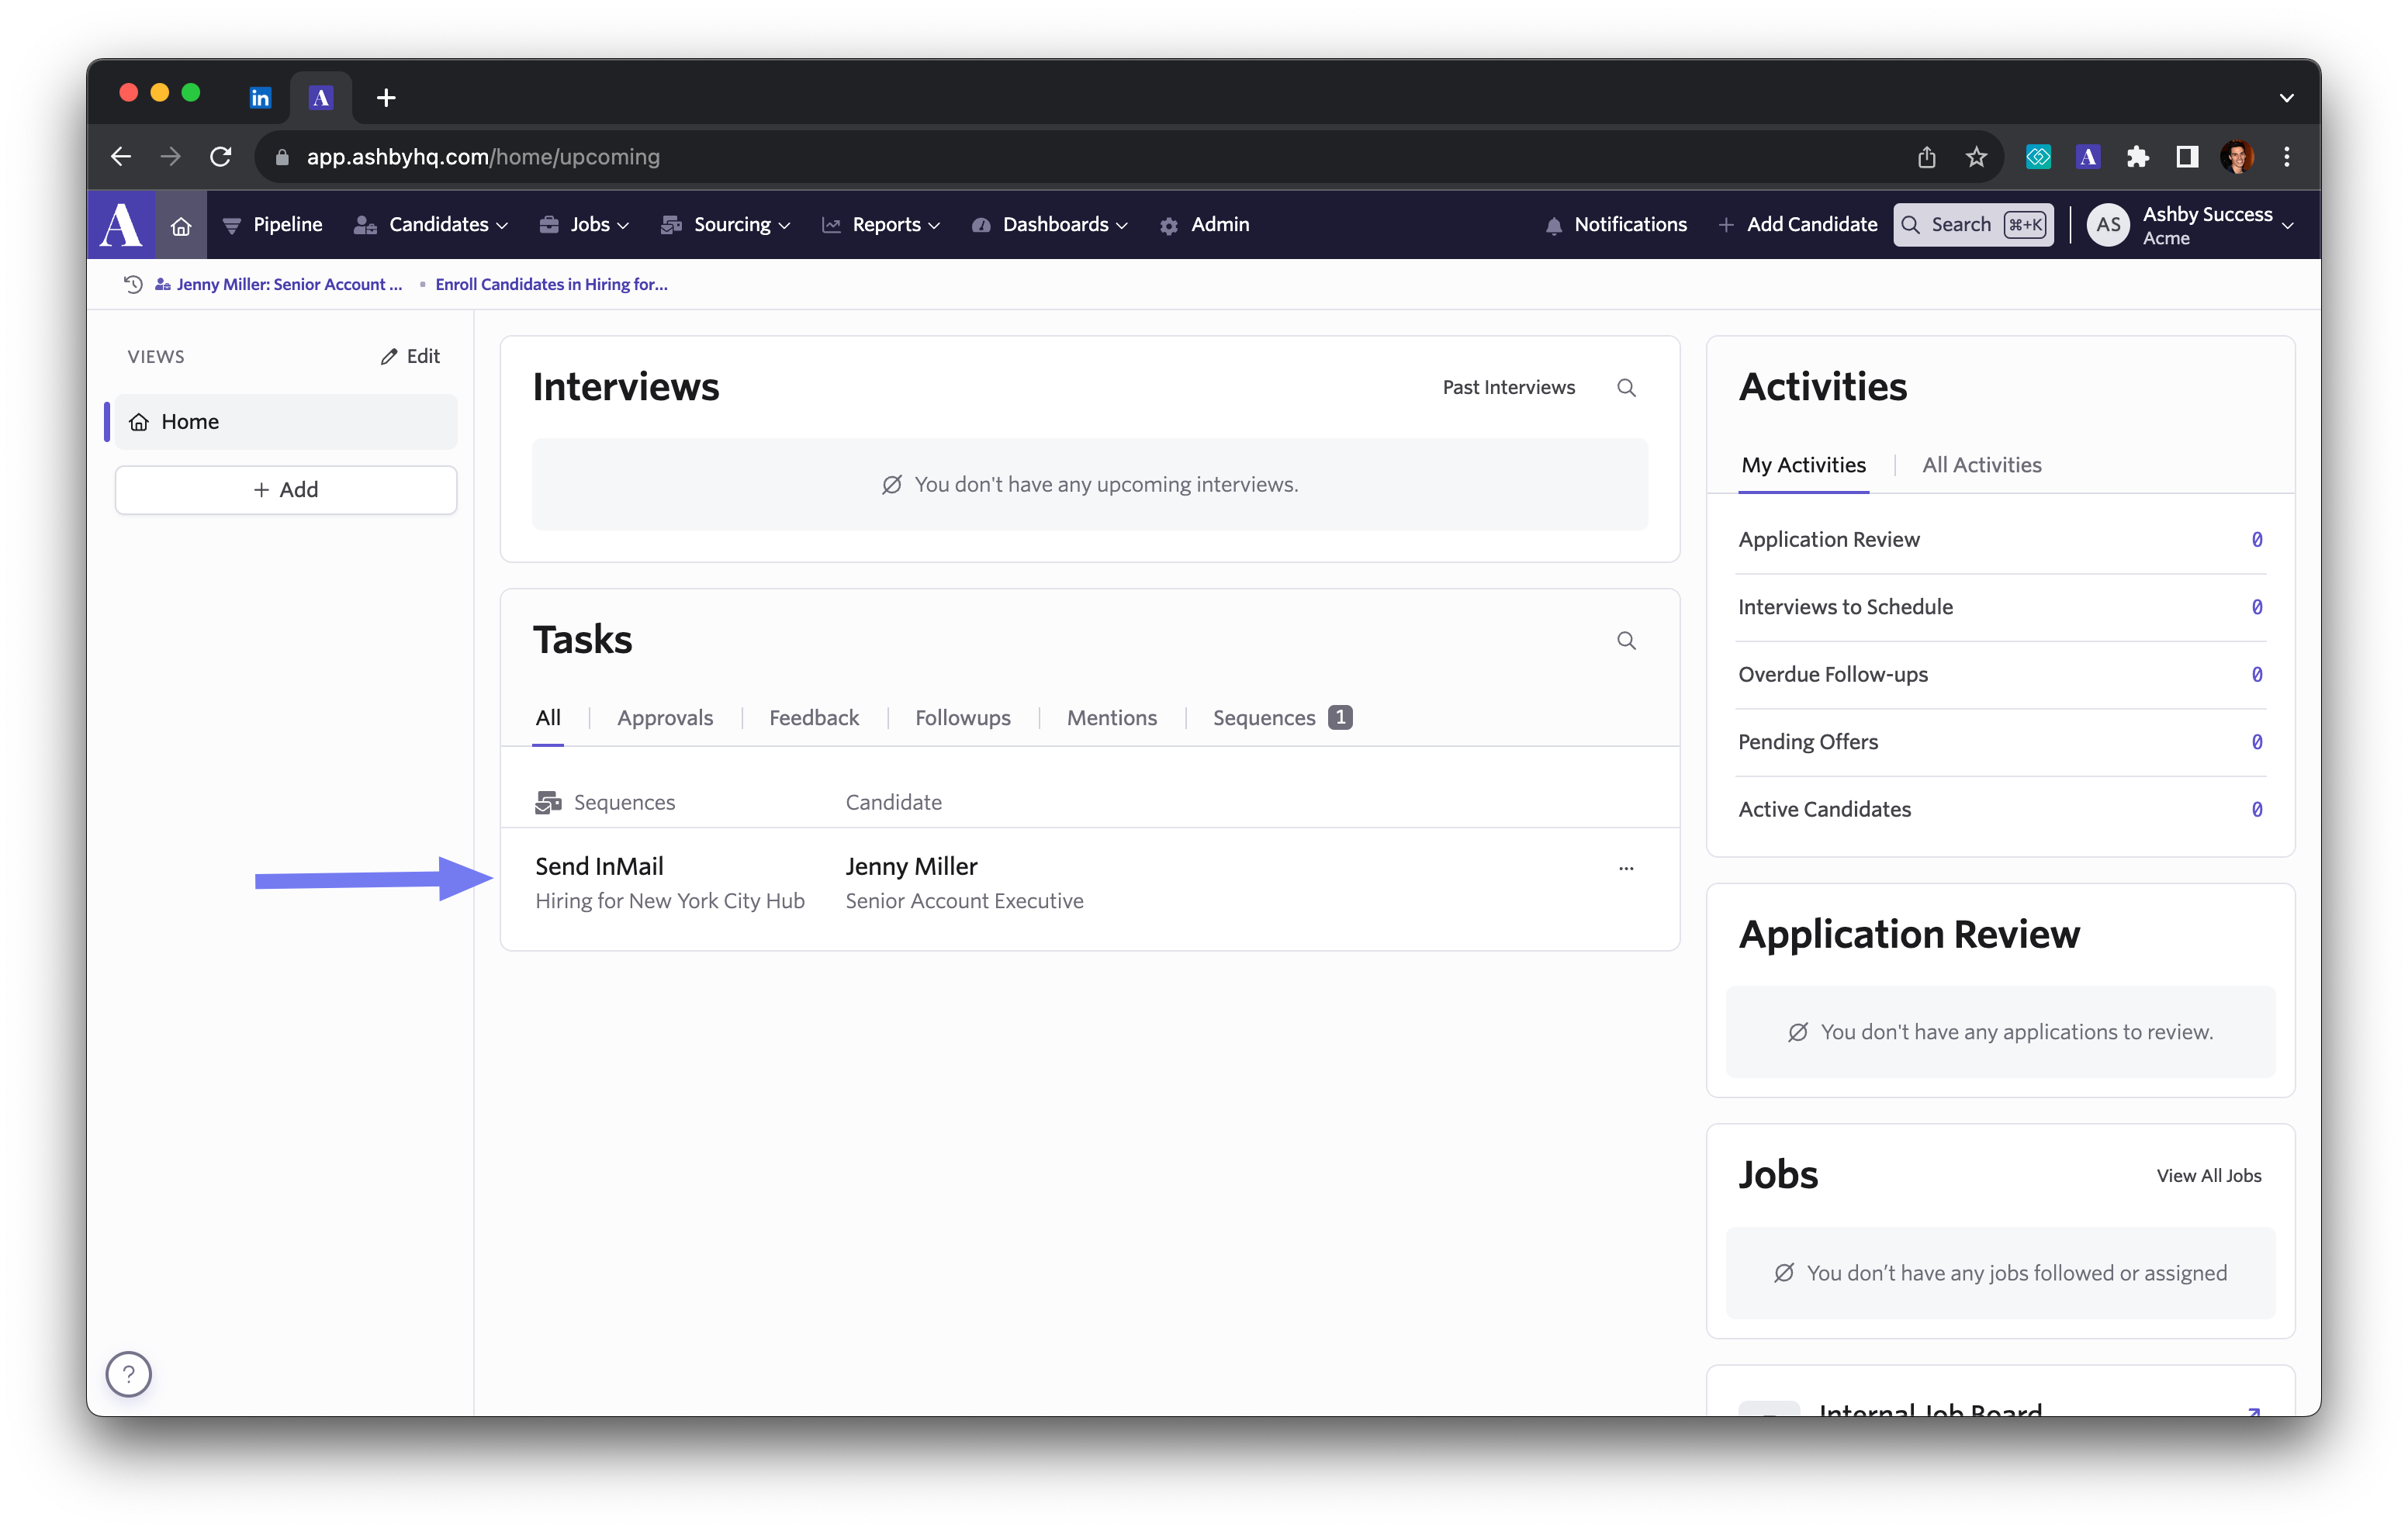Viewport: 2408px width, 1531px height.
Task: Click the Add view button in sidebar
Action: pyautogui.click(x=286, y=490)
